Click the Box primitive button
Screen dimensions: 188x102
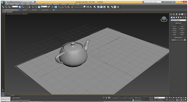click(174, 27)
